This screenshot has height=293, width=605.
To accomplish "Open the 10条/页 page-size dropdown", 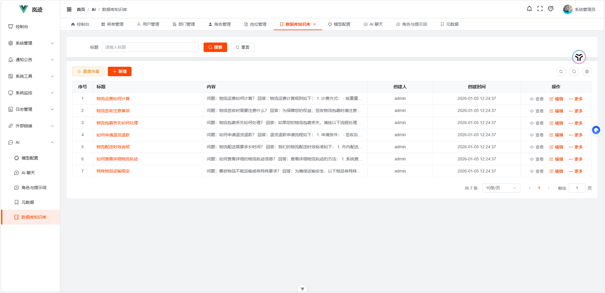I will tap(501, 188).
